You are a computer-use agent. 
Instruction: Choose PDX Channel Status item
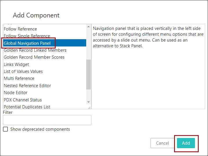[x=23, y=100]
